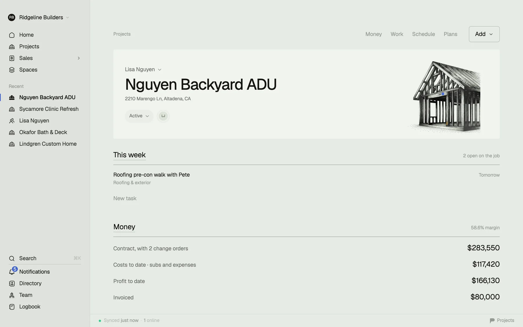Click the Projects breadcrumb link
Screen dimensions: 523x327
[122, 34]
